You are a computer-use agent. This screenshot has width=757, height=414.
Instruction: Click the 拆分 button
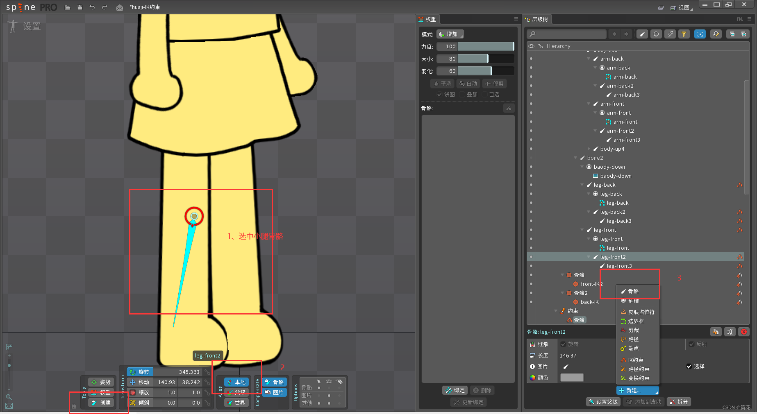click(679, 402)
